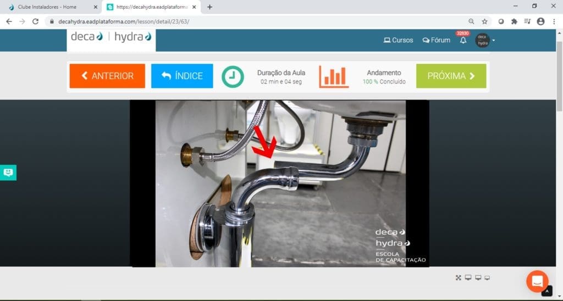The image size is (563, 301).
Task: Click the lesson video frame
Action: point(279,183)
